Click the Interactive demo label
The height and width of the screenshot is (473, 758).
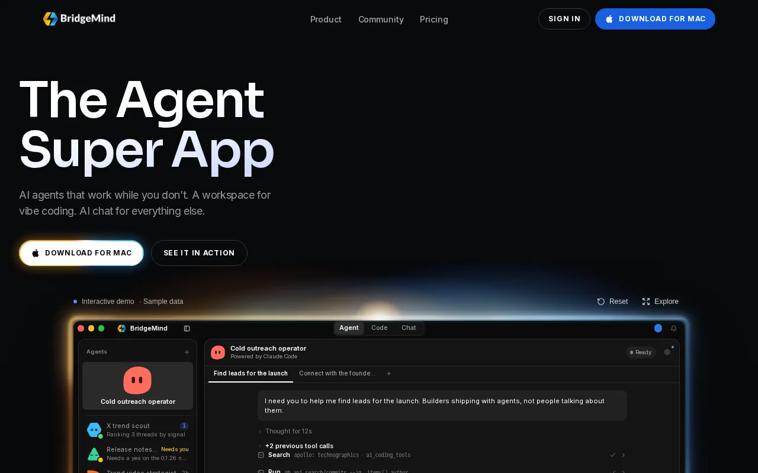108,302
